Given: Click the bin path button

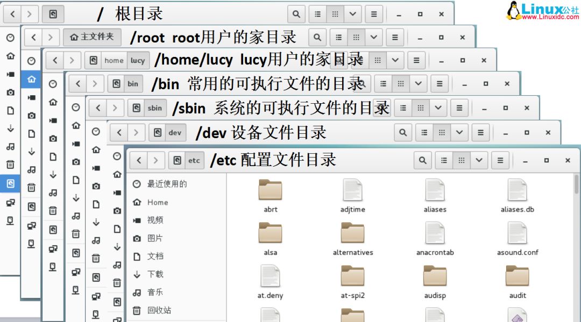Looking at the screenshot, I should coord(133,84).
